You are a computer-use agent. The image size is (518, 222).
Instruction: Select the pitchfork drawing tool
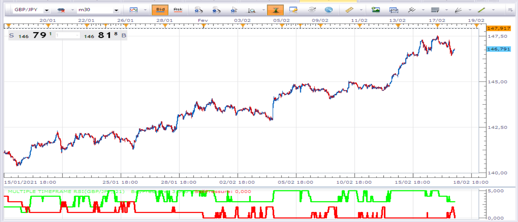[x=412, y=10]
